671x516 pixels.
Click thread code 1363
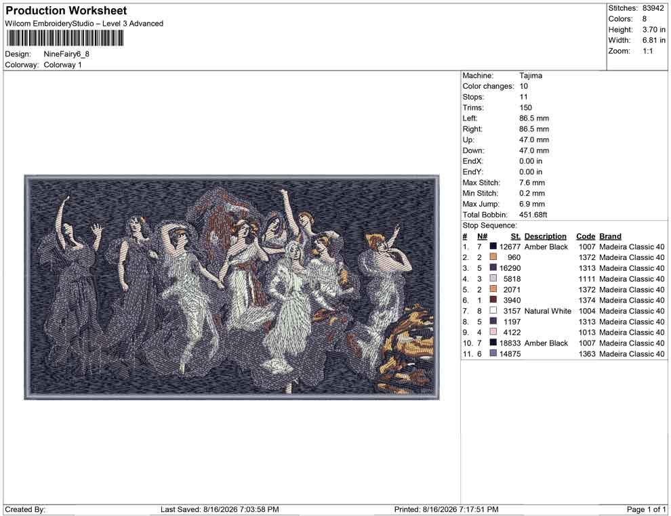(587, 353)
